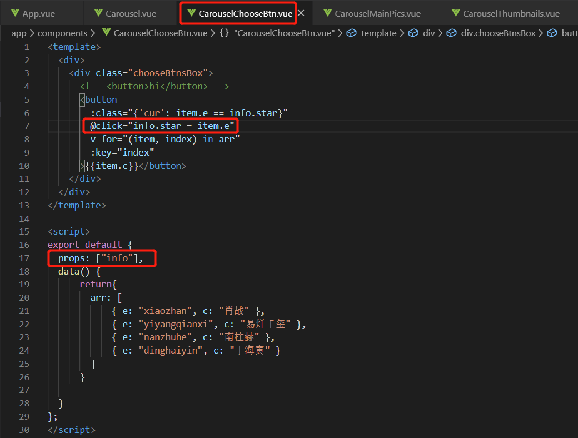578x438 pixels.
Task: Click line number 1 in gutter
Action: (27, 47)
